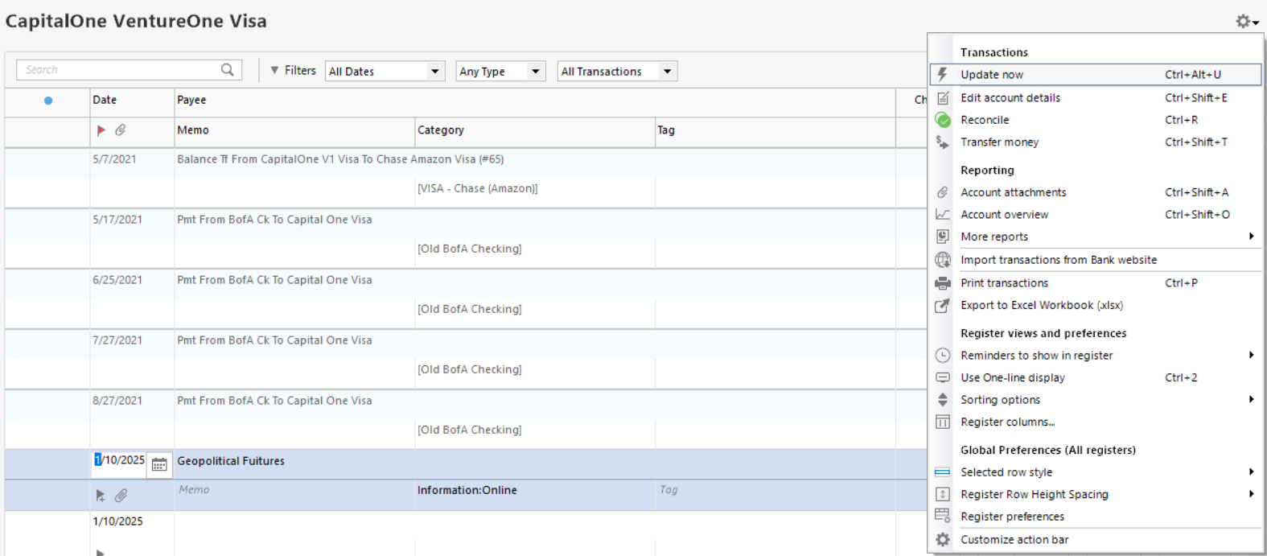Click the Account attachments paperclip icon
This screenshot has width=1267, height=556.
(943, 192)
